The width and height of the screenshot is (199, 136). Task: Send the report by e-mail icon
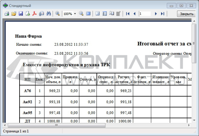coord(41,14)
